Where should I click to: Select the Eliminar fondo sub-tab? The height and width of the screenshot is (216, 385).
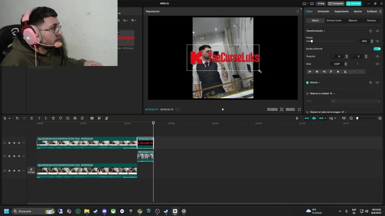334,20
